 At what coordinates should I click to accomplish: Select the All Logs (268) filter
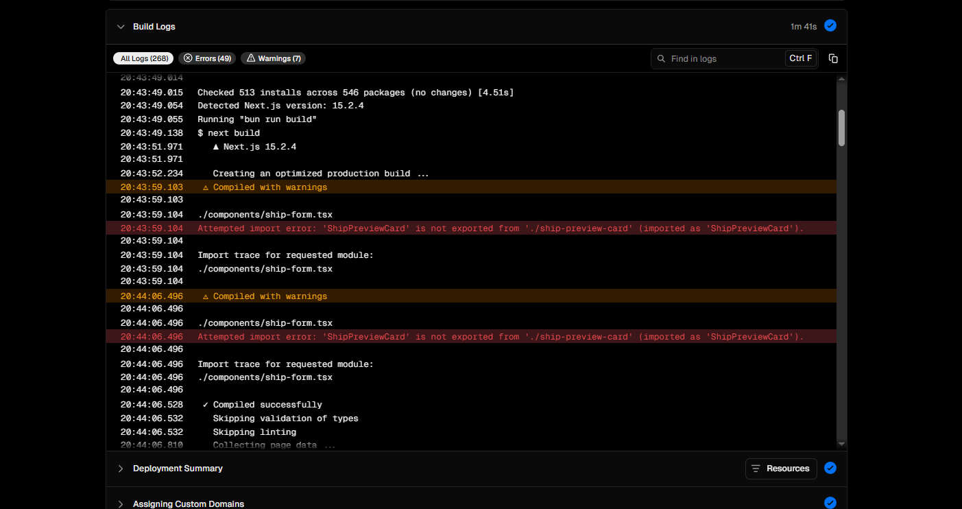click(143, 58)
